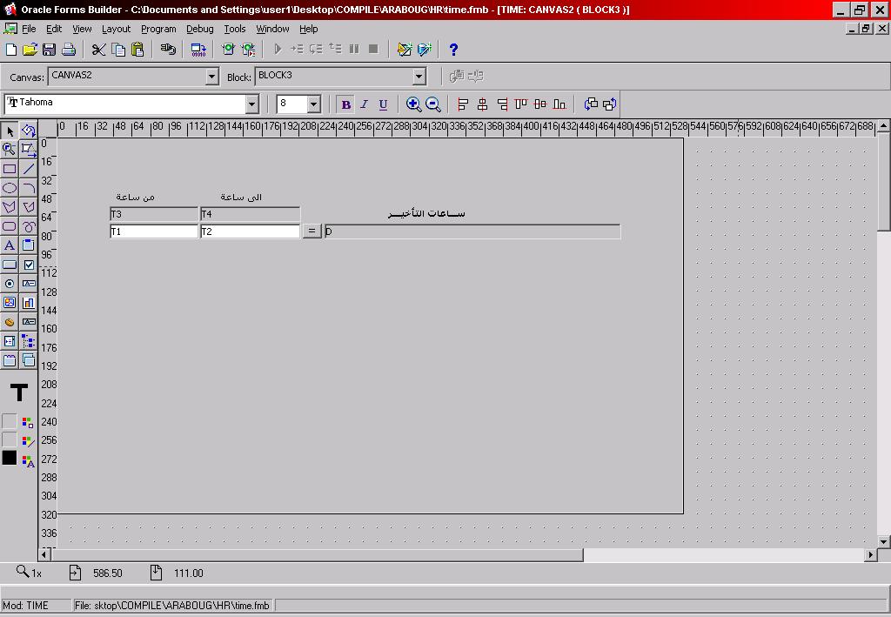
Task: Click the Save icon in toolbar
Action: (50, 50)
